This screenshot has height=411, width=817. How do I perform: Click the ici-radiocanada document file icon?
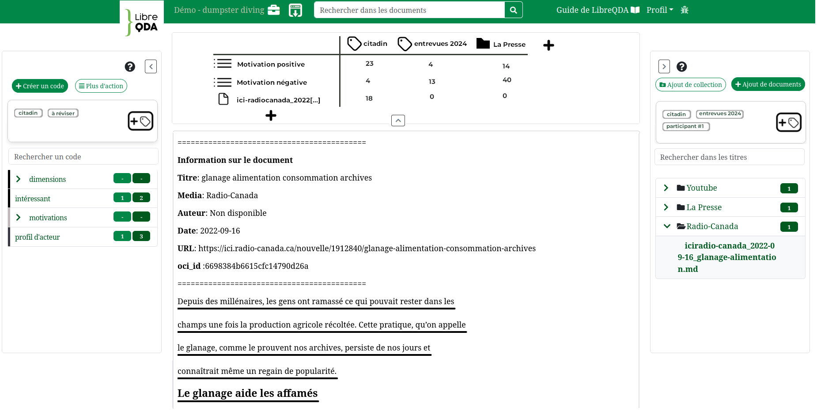(x=223, y=99)
